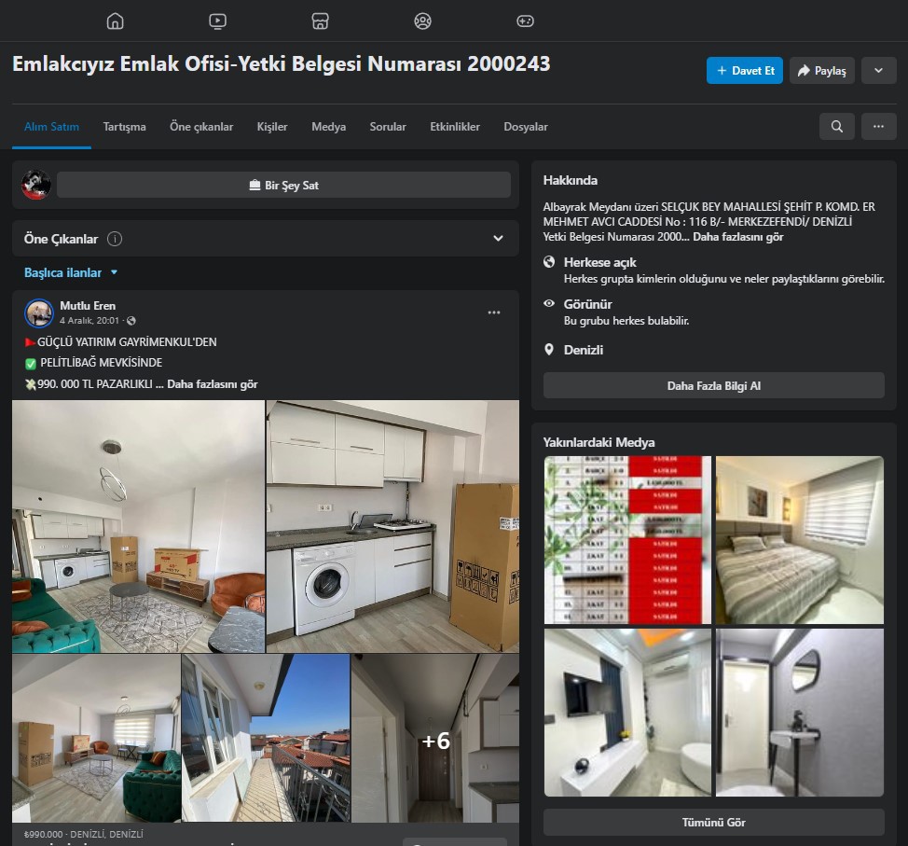
Task: Go to Facebook Home icon
Action: [x=115, y=21]
